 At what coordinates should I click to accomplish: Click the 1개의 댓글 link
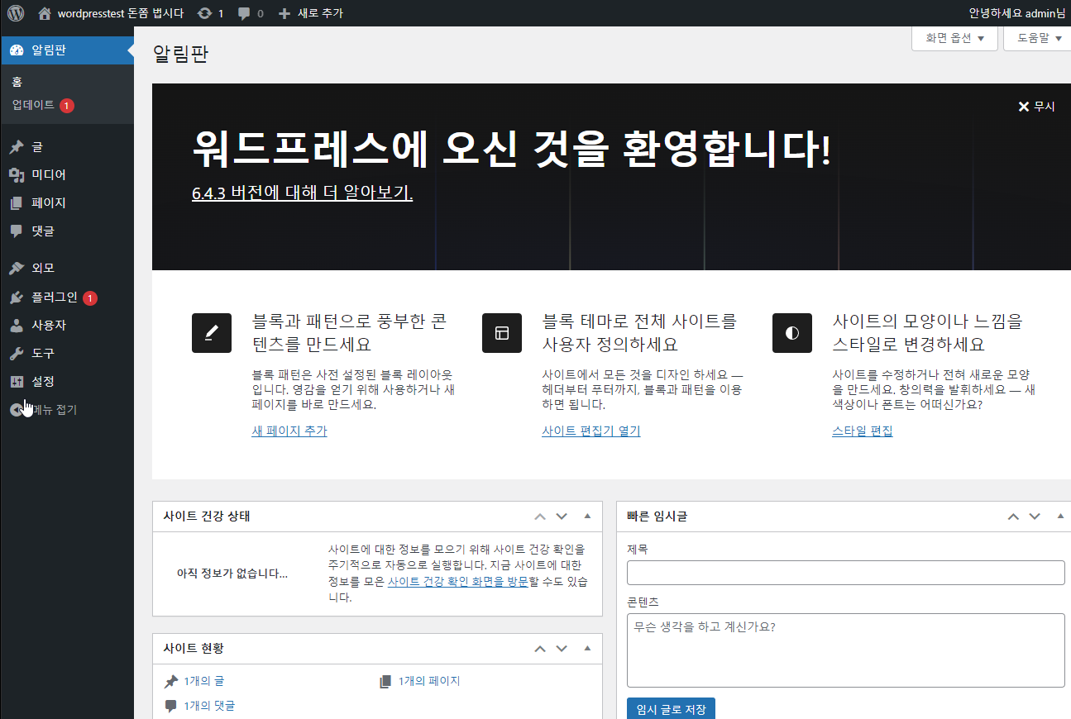click(x=209, y=705)
